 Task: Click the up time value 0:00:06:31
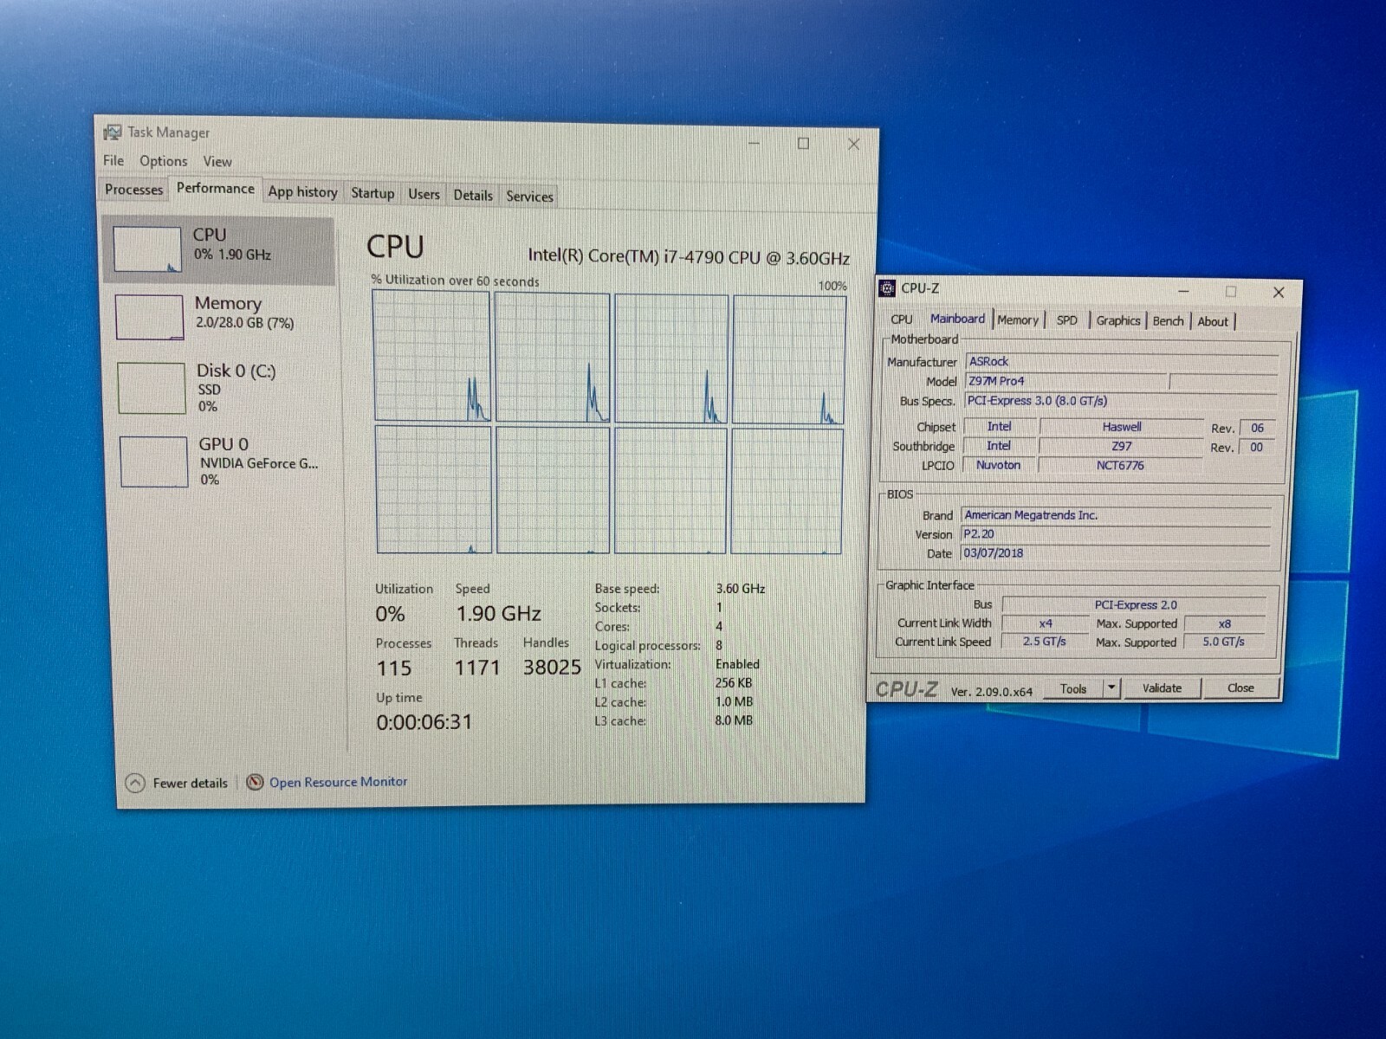click(x=424, y=722)
